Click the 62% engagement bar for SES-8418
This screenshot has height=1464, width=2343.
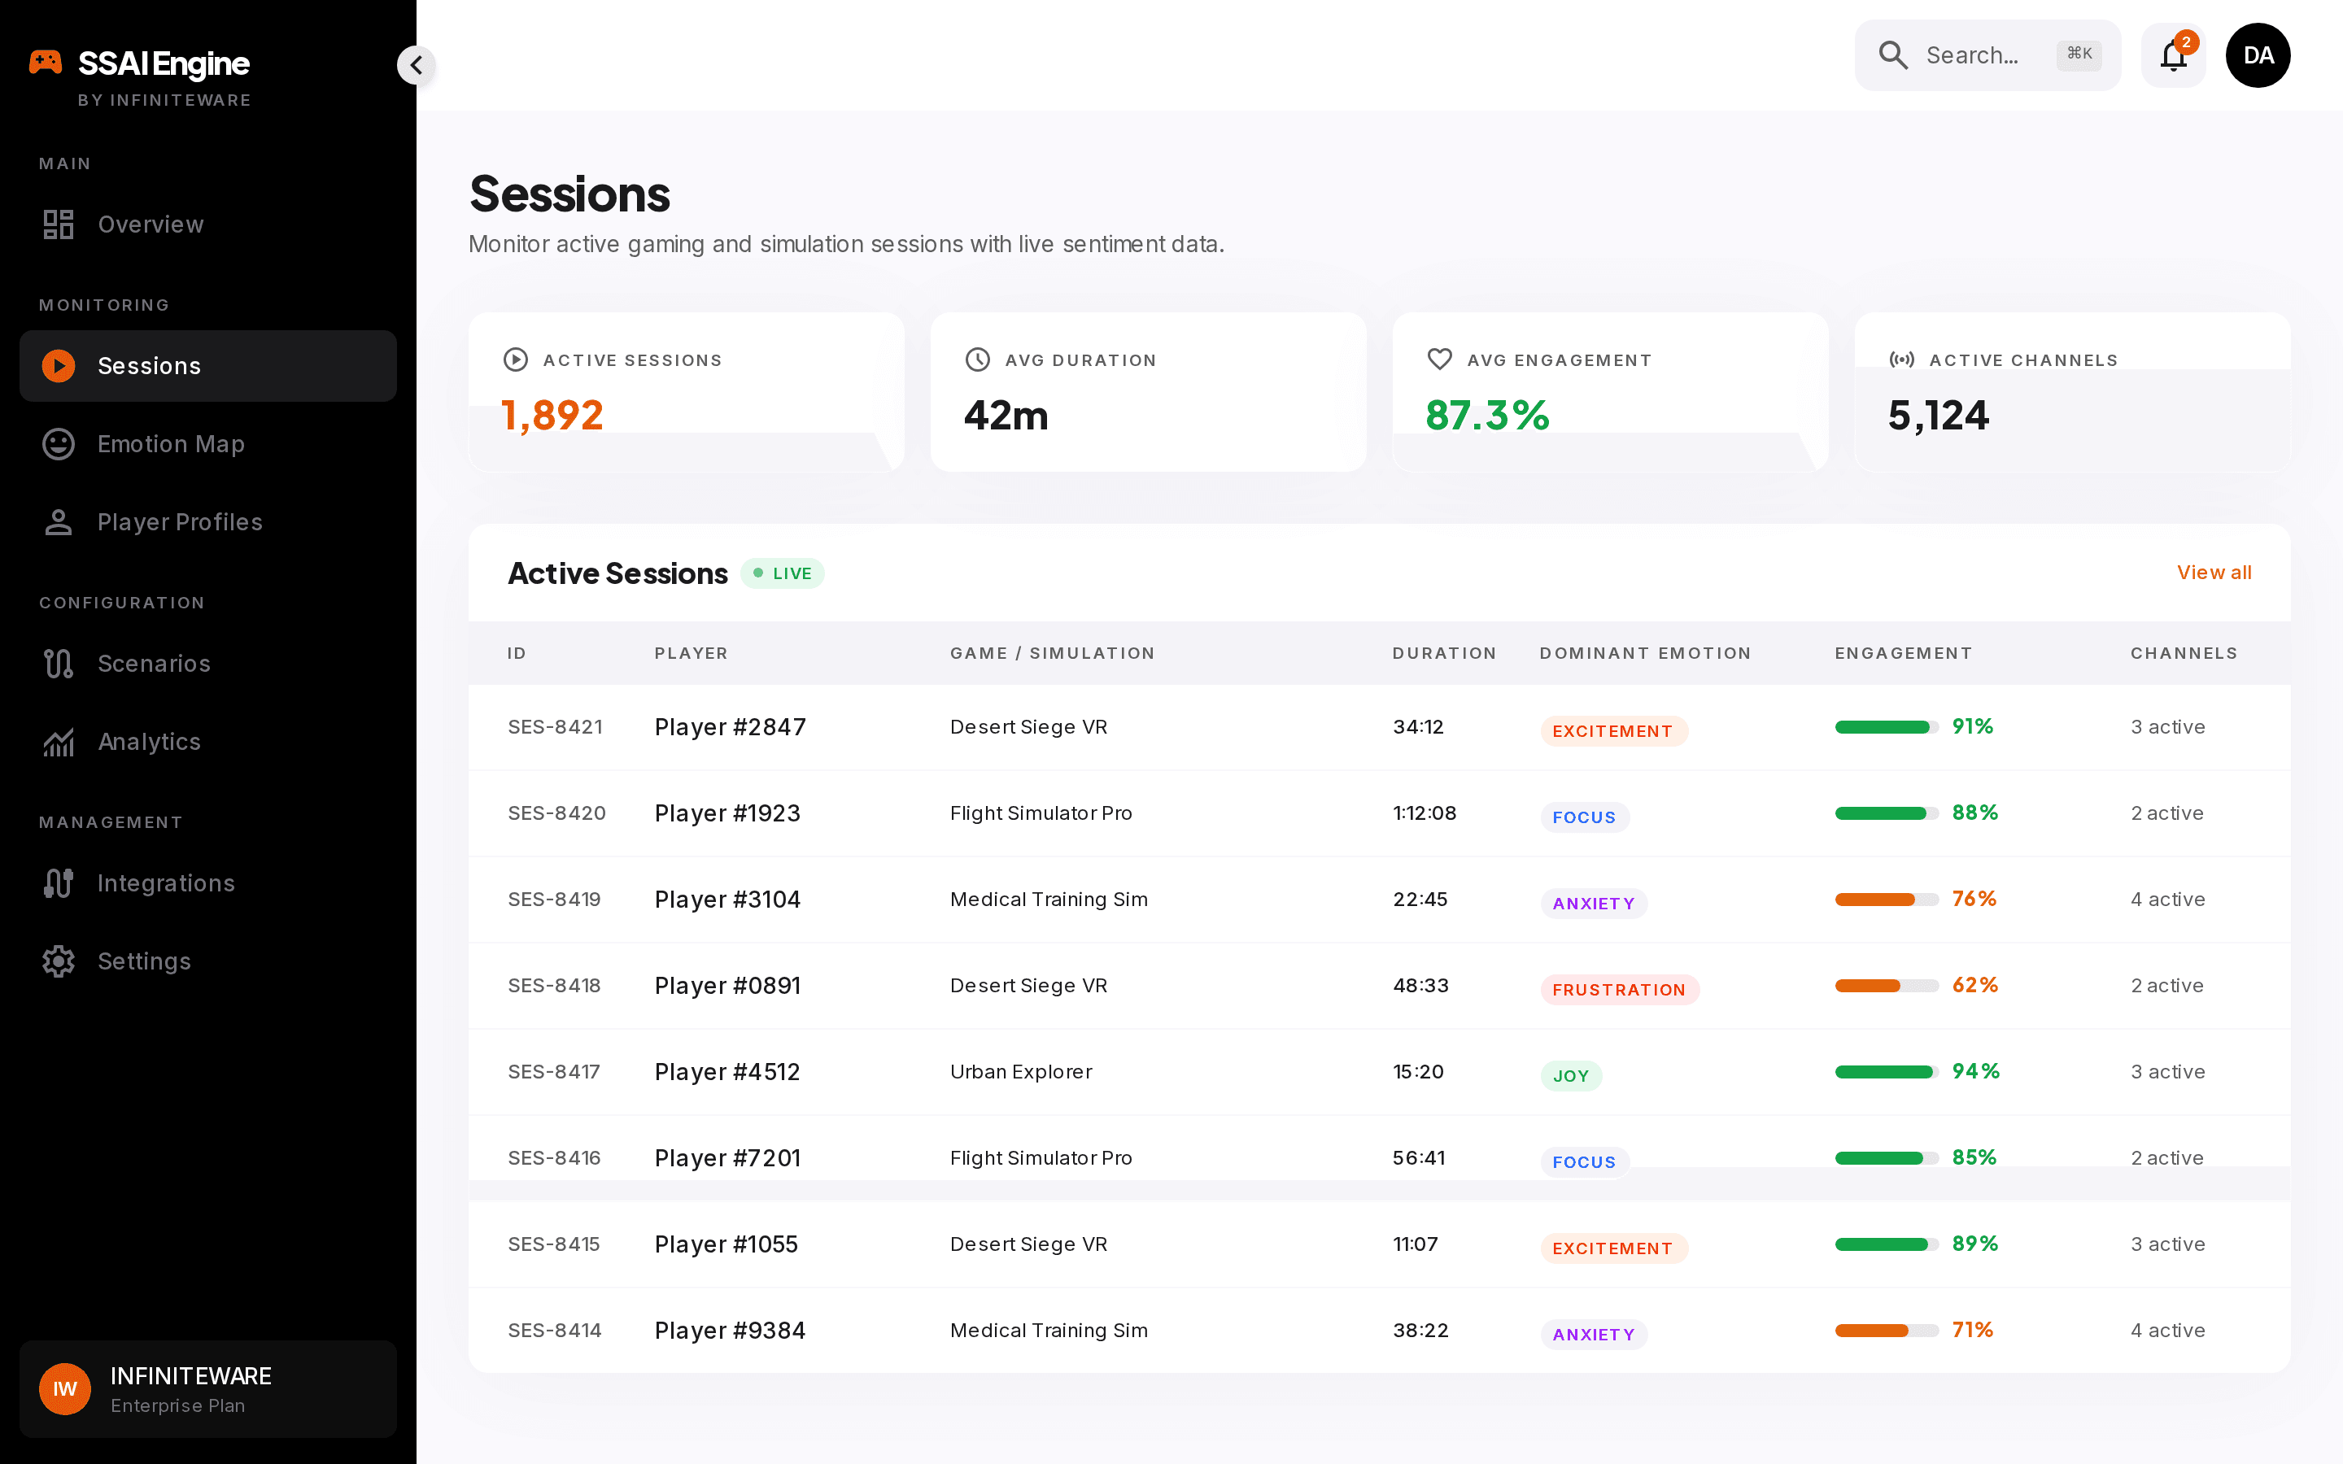pos(1886,986)
